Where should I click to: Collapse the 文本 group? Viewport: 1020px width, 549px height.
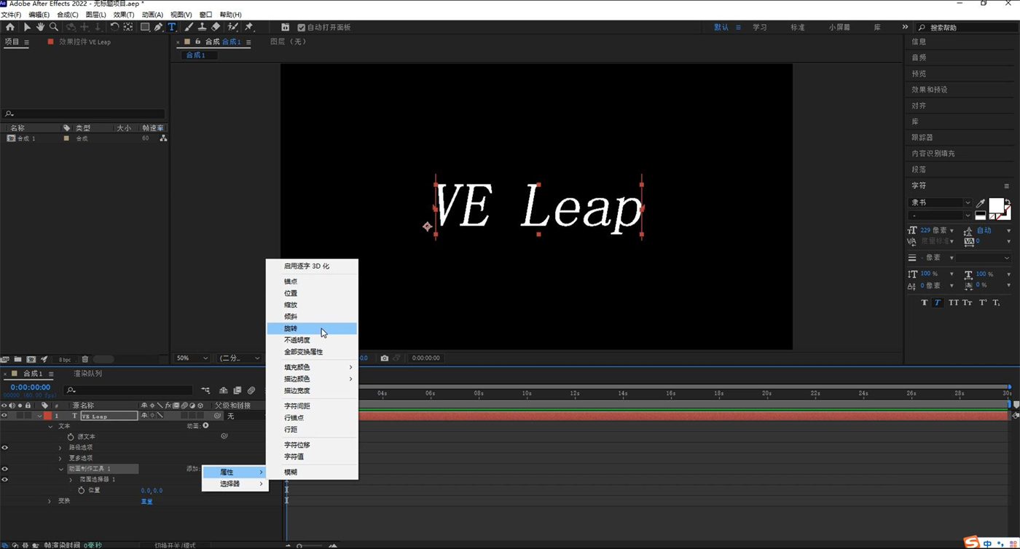[50, 426]
